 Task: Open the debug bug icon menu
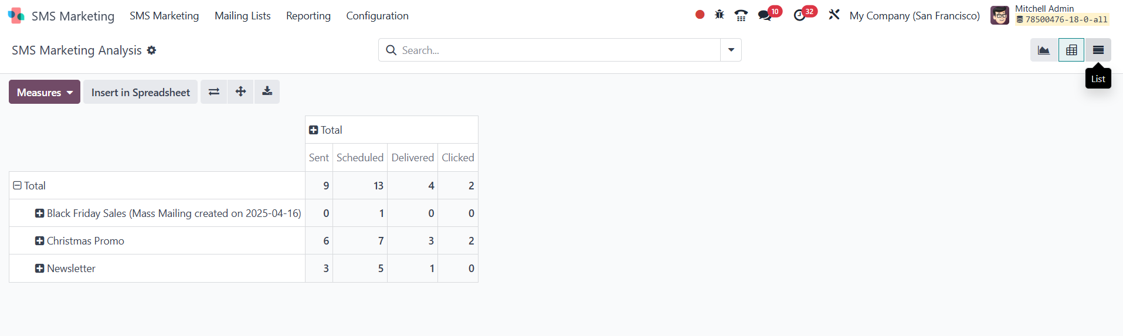point(720,15)
